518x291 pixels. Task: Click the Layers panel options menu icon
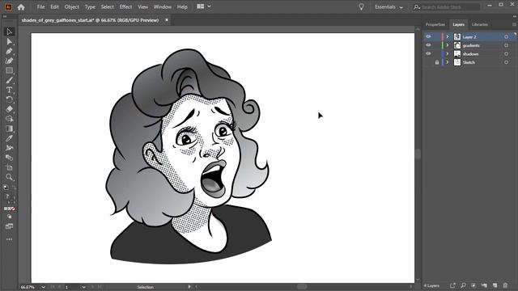(x=514, y=24)
